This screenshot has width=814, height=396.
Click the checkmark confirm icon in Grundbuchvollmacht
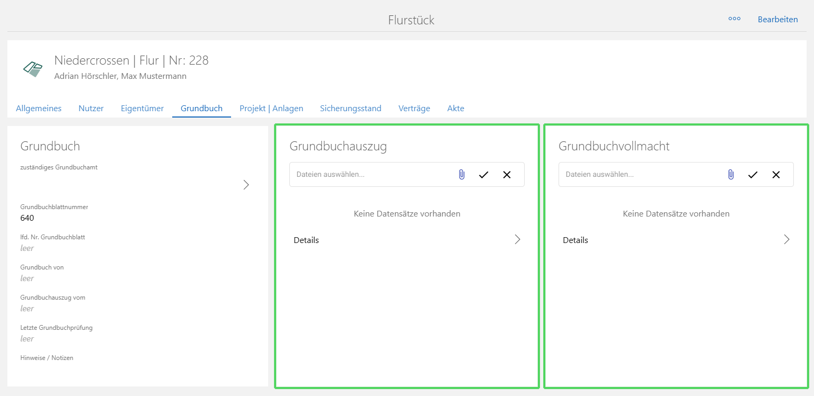pos(753,174)
